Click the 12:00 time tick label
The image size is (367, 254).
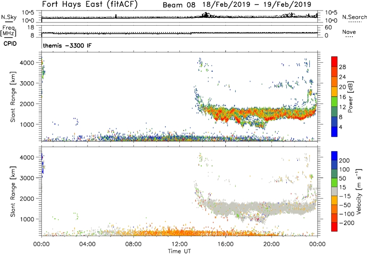click(179, 244)
